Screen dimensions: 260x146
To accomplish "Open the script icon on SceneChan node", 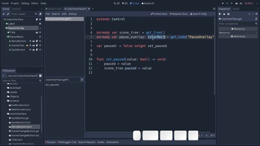I will (x=37, y=45).
